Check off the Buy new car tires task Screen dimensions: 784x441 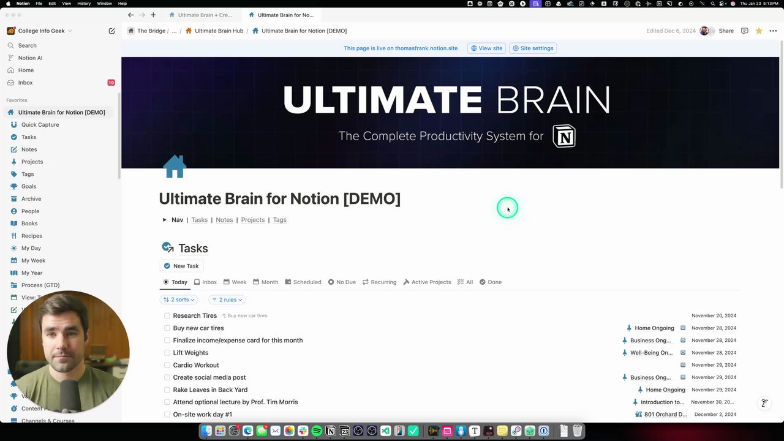tap(167, 328)
